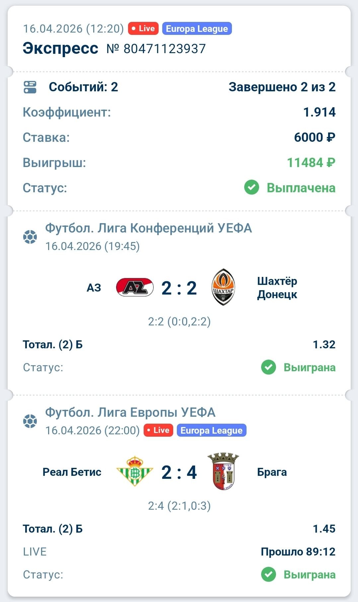
Task: Click the top red Live badge
Action: 143,29
